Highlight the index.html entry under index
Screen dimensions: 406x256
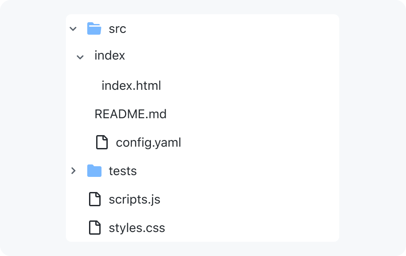point(131,86)
